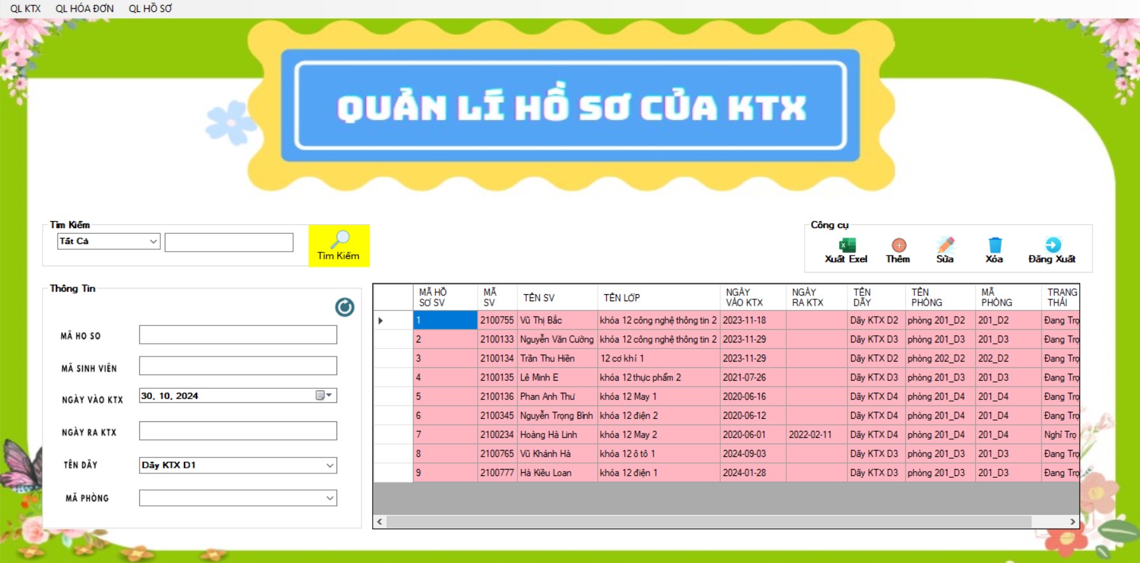Click status cell Nghỉ Trọ

click(x=1060, y=435)
